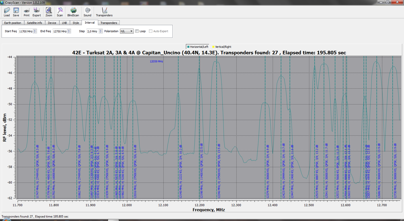Switch to the Earth position tab
Viewport: 404px width, 221px height.
coord(13,23)
